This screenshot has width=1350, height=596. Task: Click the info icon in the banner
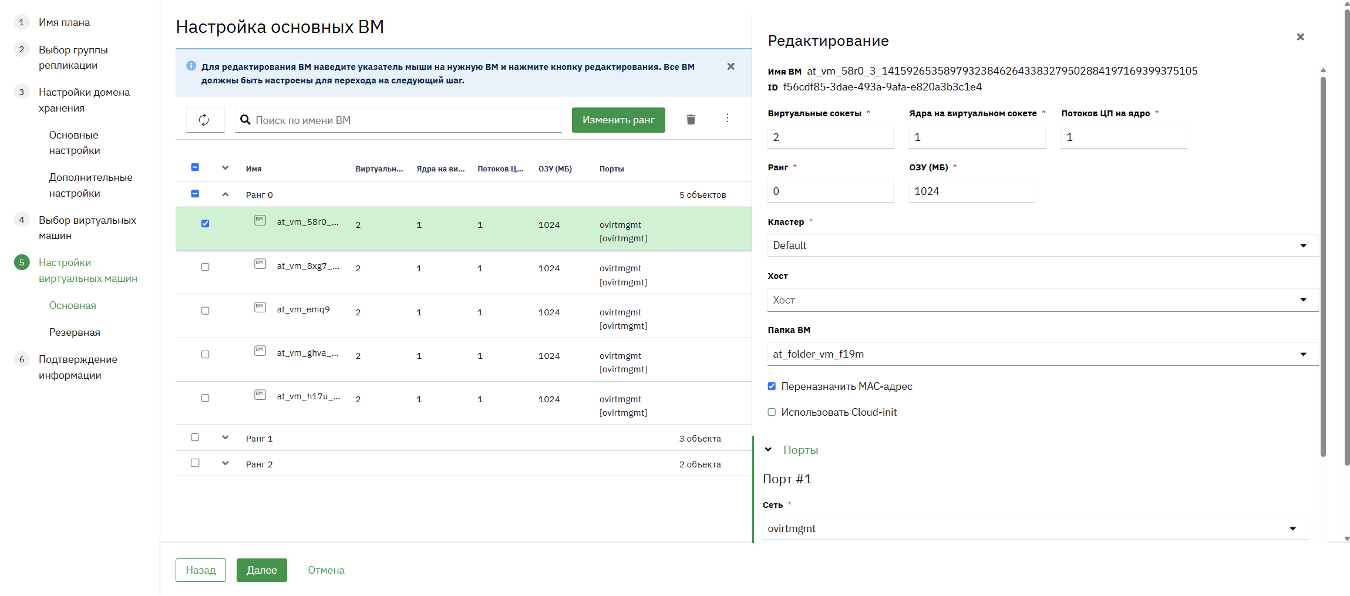[191, 66]
